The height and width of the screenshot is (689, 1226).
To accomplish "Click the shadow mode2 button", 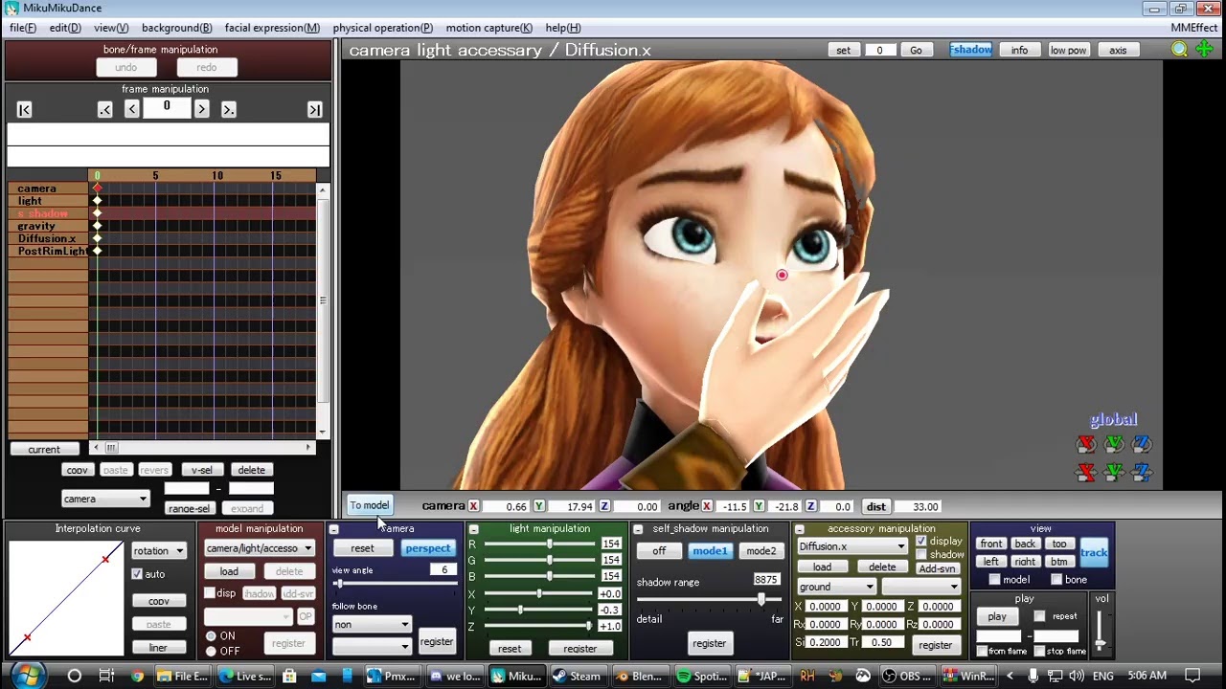I will click(x=761, y=551).
